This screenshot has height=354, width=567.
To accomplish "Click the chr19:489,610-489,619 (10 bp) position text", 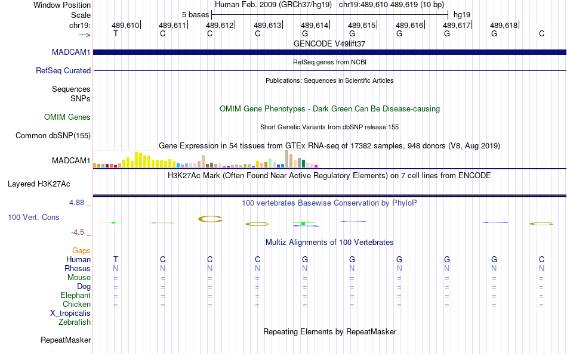I will pyautogui.click(x=392, y=5).
